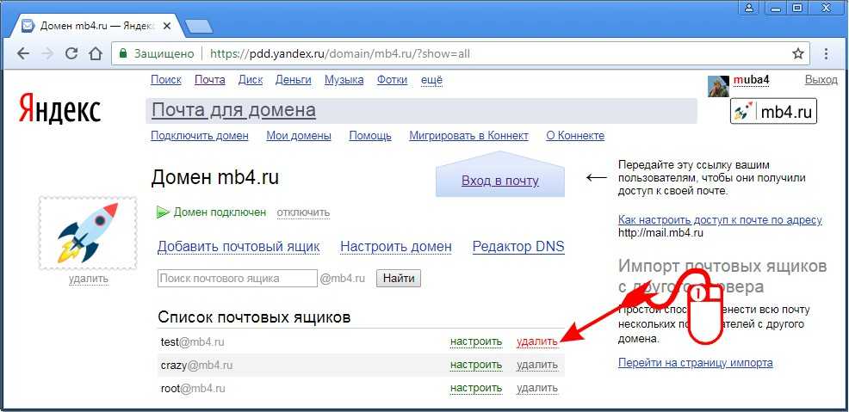Select the test@mb4.ru mailbox row

[x=361, y=341]
